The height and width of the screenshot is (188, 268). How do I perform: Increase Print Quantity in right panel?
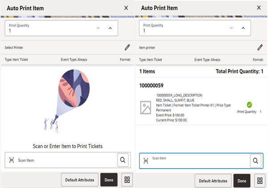tap(243, 28)
